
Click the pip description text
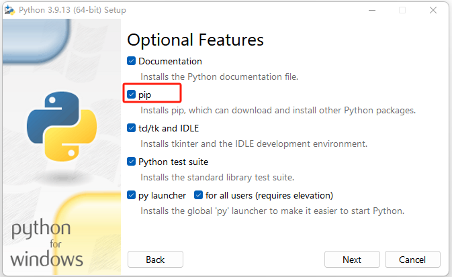[x=278, y=110]
